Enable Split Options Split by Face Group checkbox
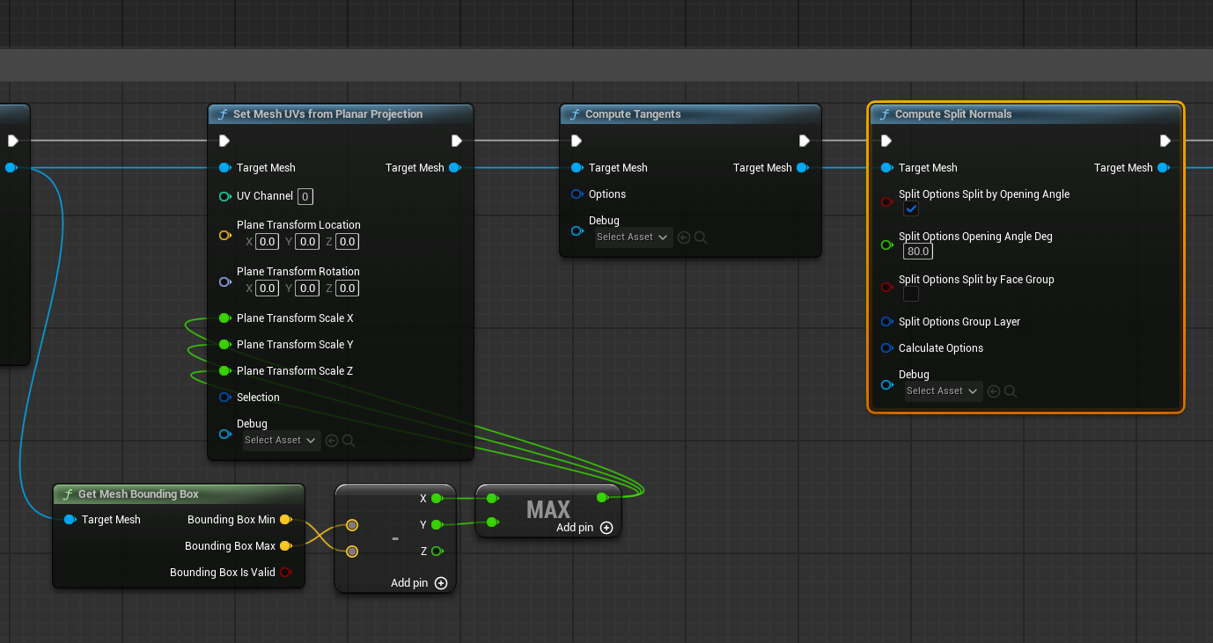Image resolution: width=1213 pixels, height=643 pixels. (x=911, y=294)
